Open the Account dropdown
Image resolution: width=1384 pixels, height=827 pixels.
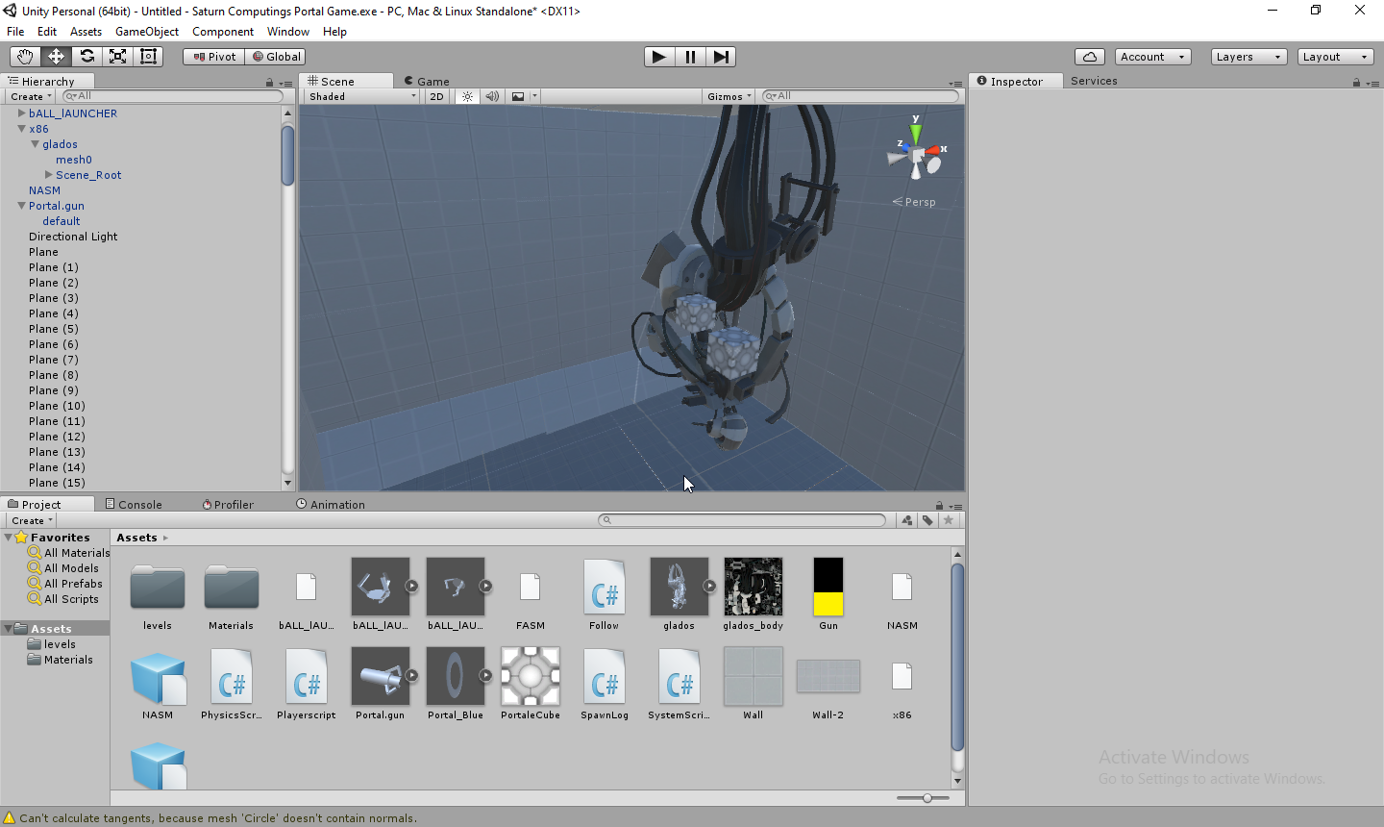pyautogui.click(x=1153, y=57)
